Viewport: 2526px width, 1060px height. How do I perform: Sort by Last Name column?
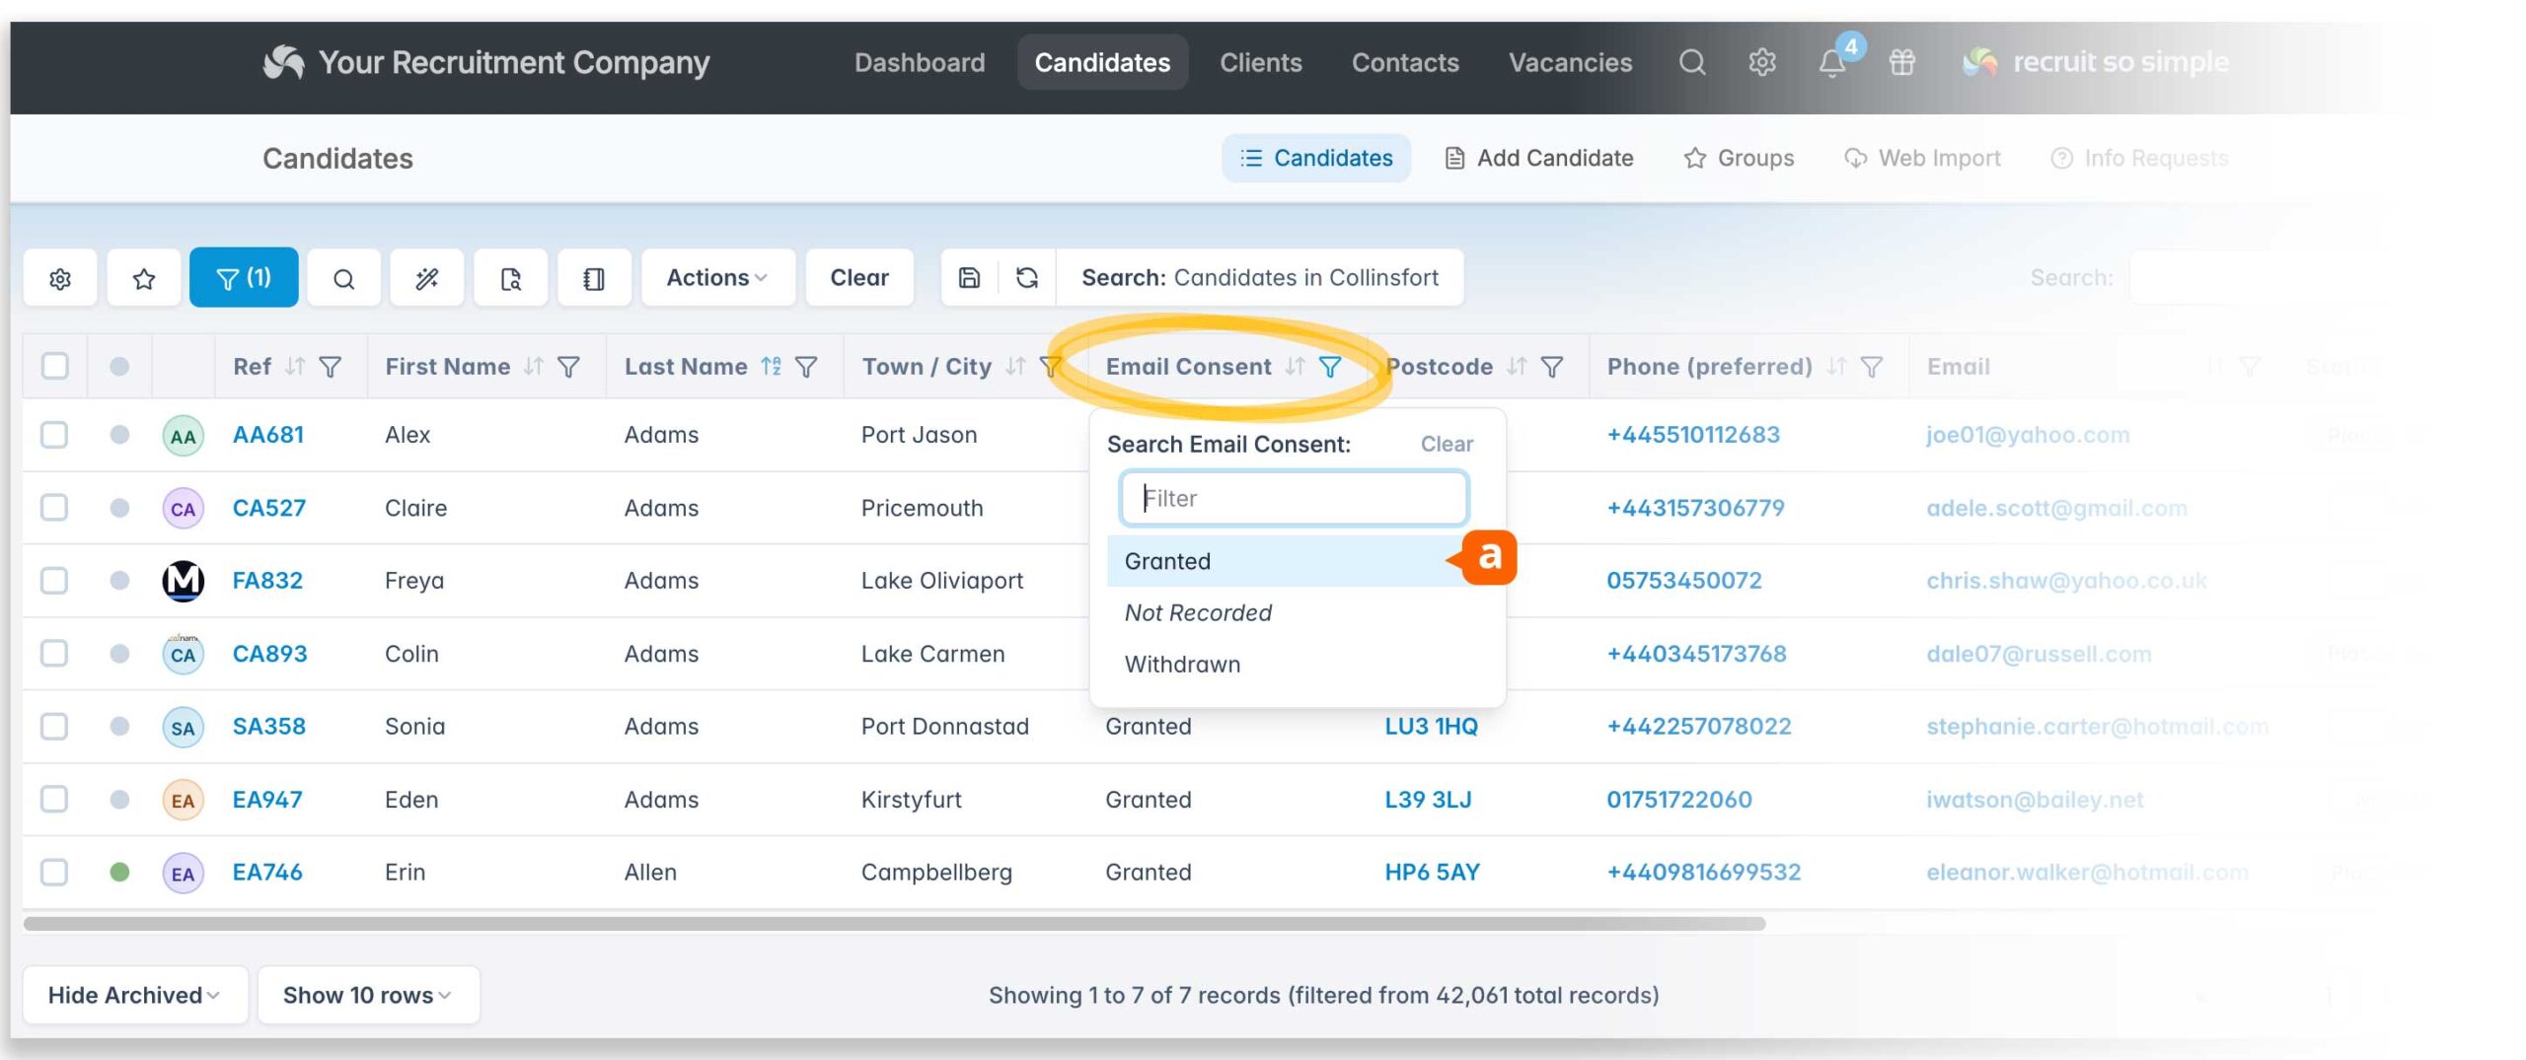point(772,367)
